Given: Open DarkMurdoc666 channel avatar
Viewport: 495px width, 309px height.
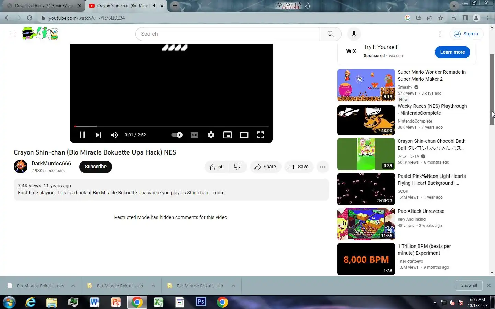Looking at the screenshot, I should [x=21, y=167].
